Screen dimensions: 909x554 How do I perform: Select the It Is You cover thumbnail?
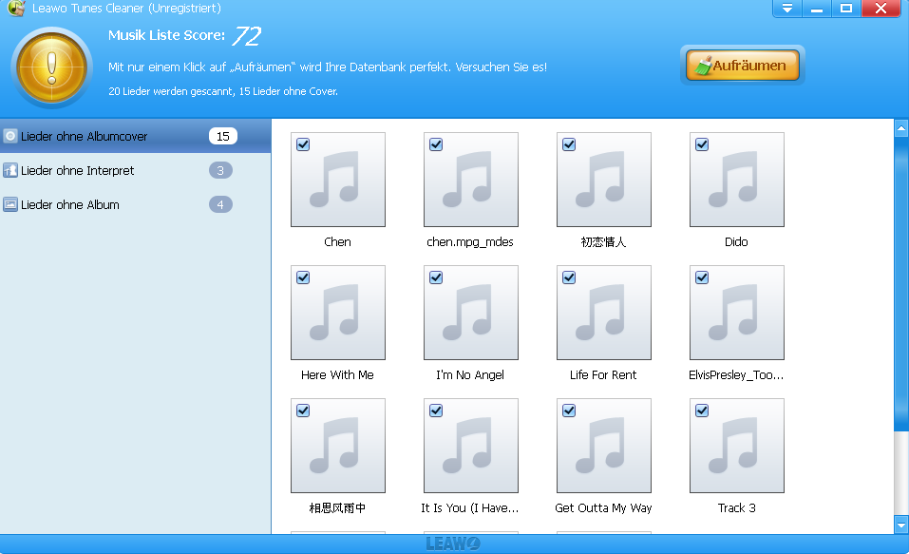point(471,446)
